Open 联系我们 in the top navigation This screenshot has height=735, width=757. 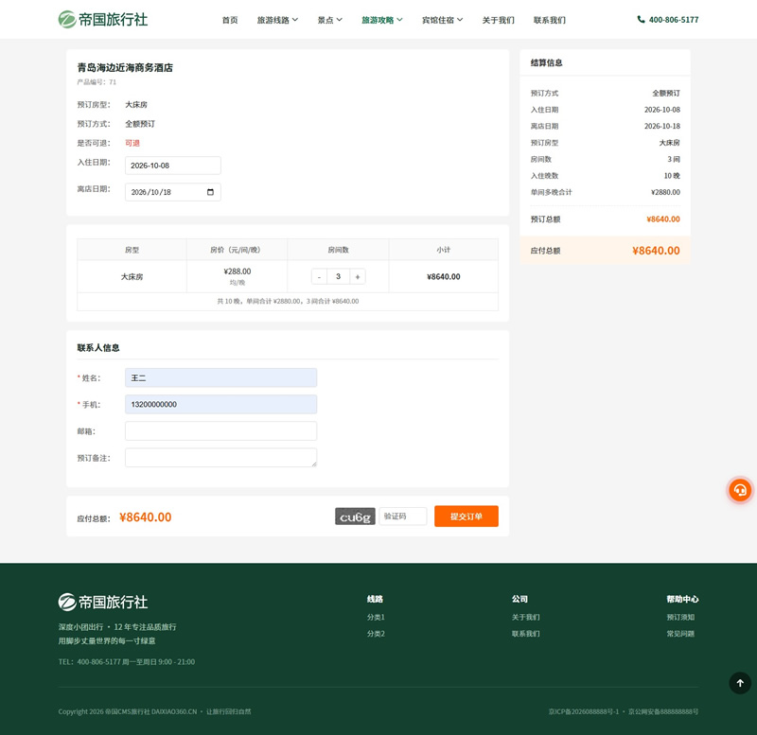[x=550, y=20]
